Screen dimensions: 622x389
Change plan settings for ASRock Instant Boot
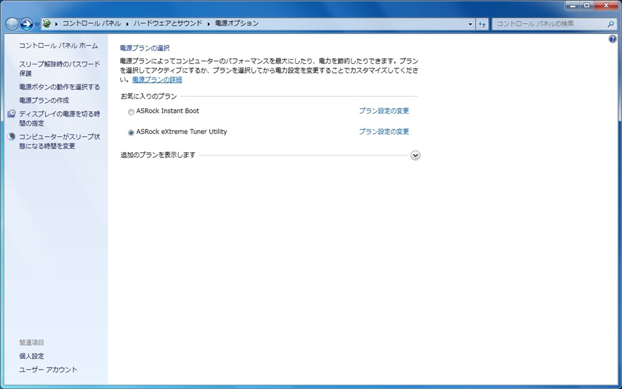coord(384,111)
